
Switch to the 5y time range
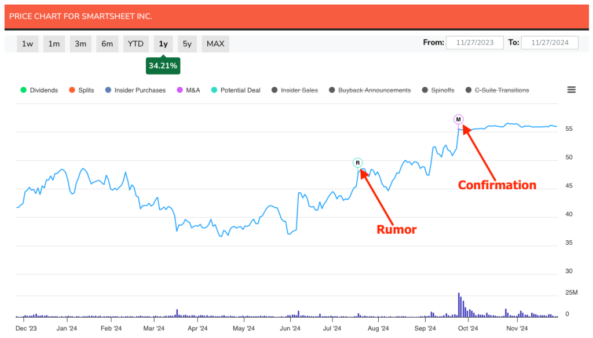coord(187,44)
